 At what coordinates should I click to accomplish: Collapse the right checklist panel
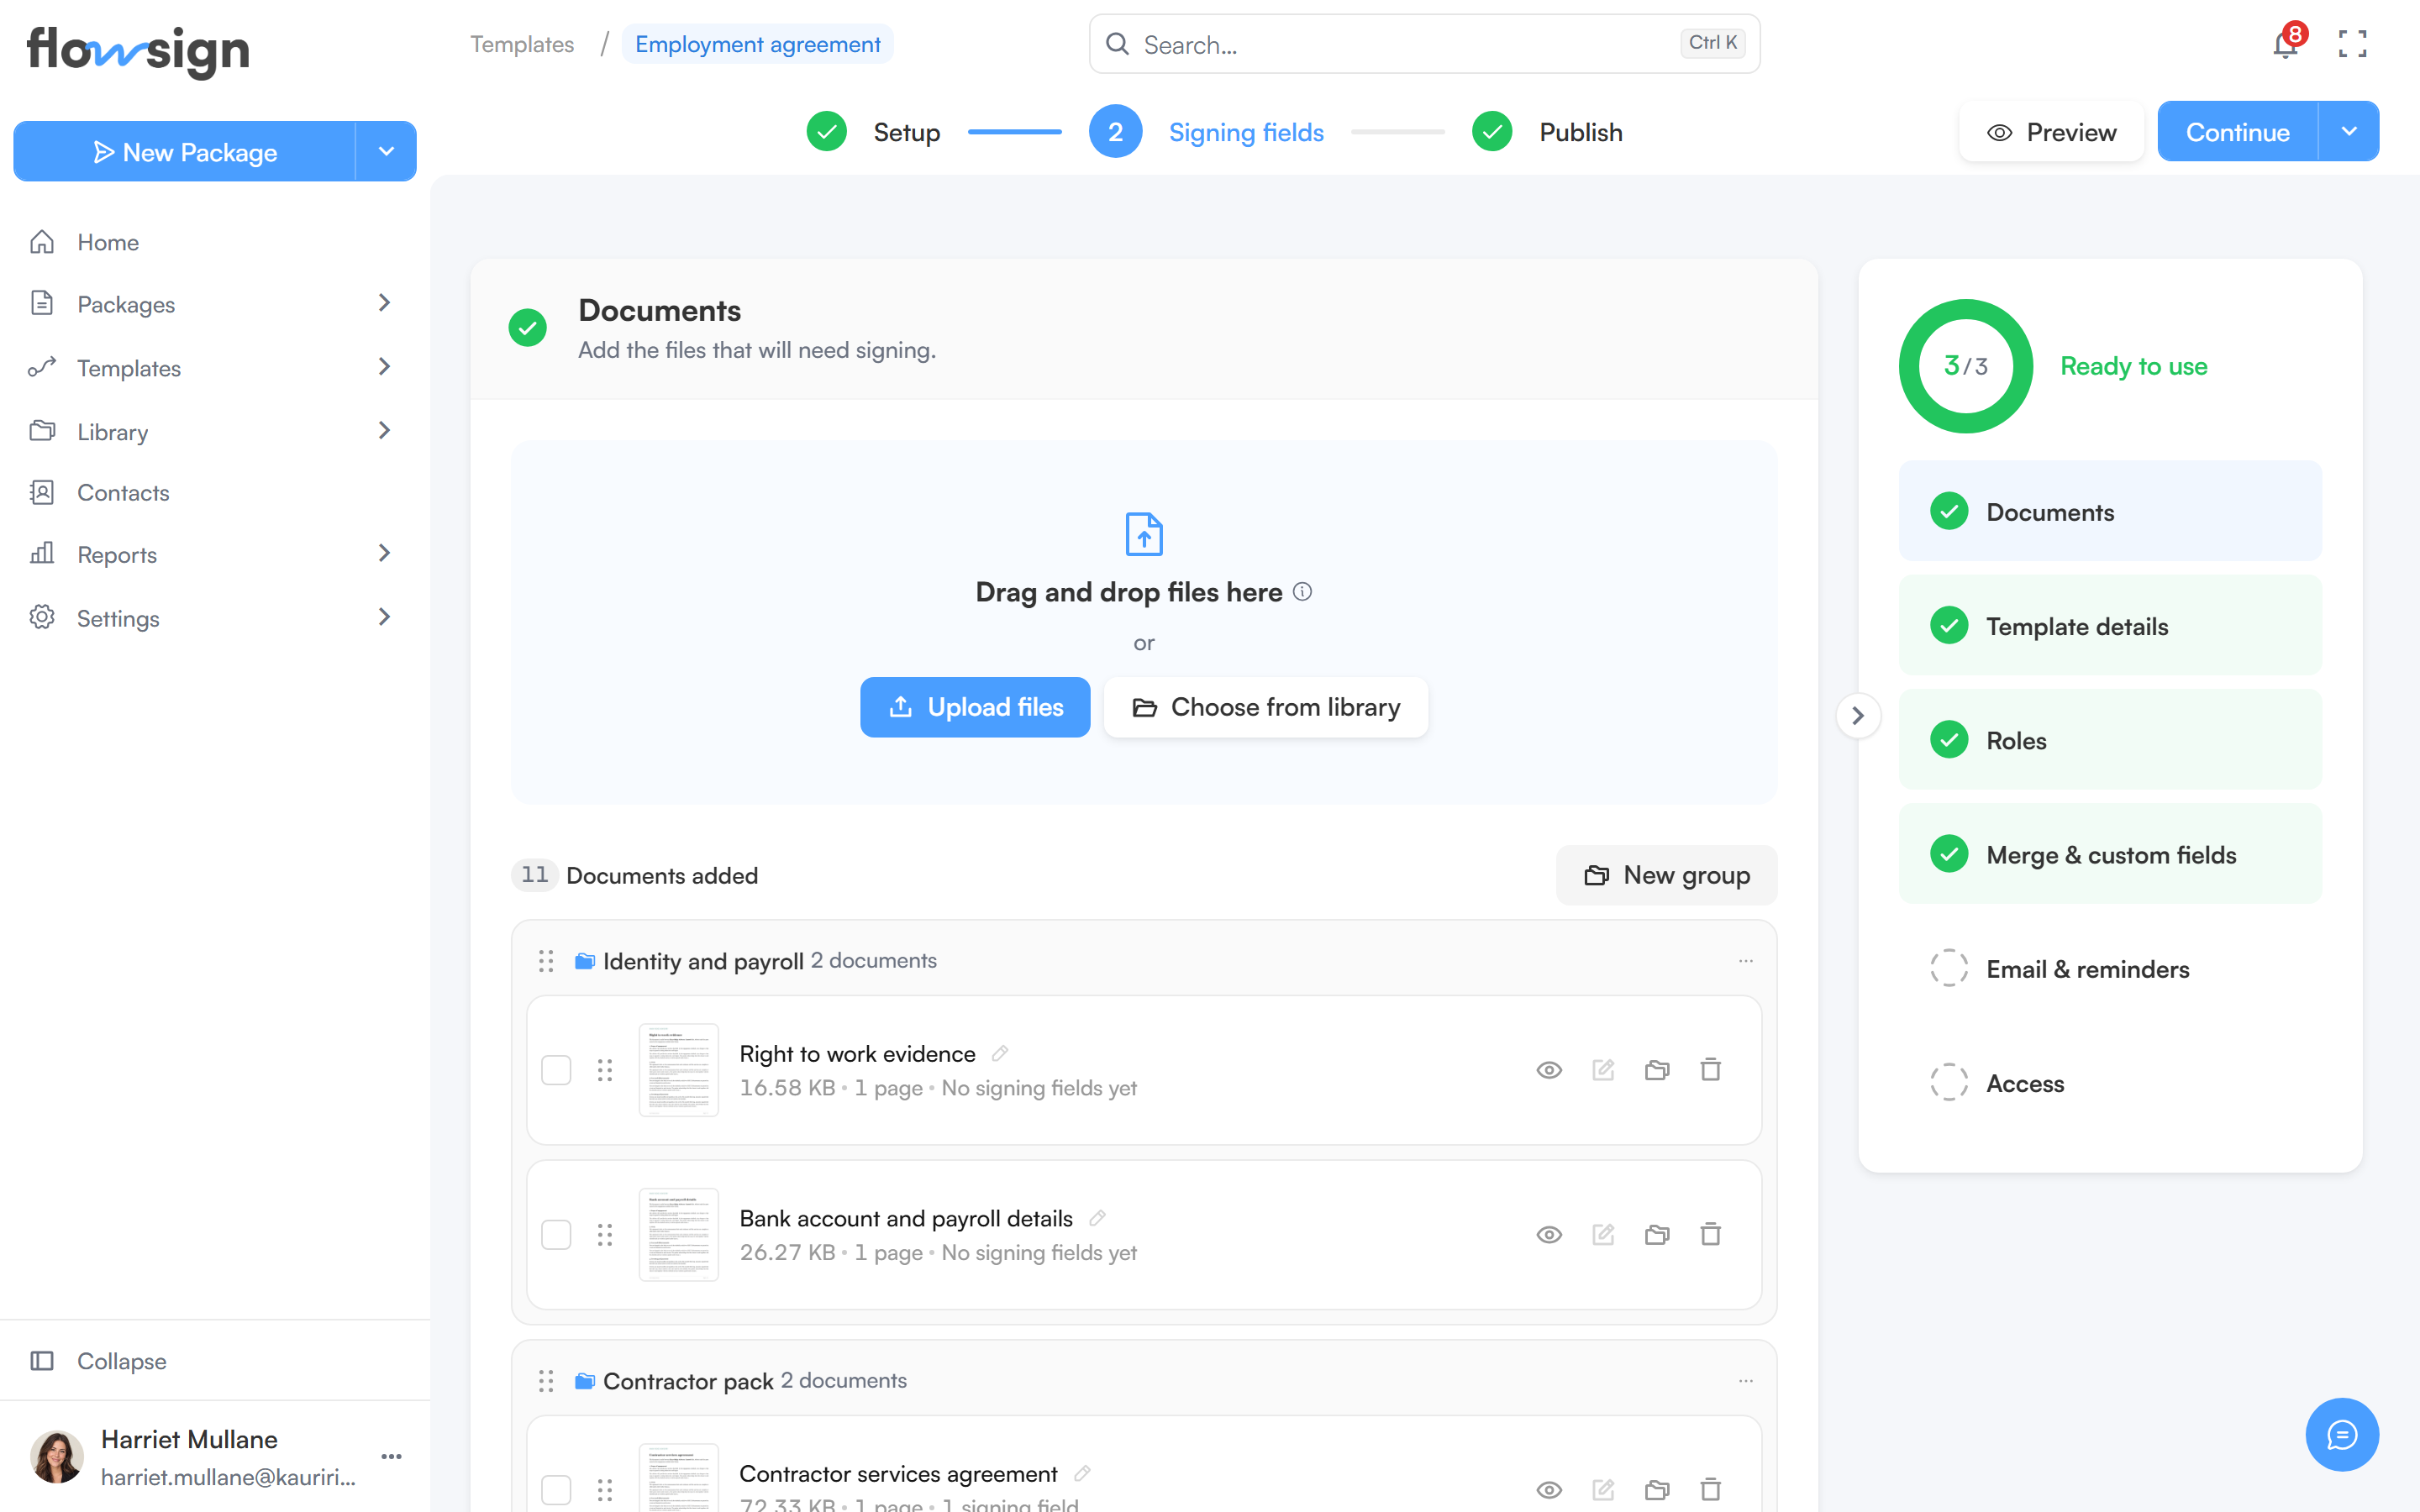(1858, 716)
